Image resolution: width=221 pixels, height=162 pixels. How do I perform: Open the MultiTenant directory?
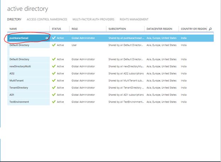pyautogui.click(x=17, y=81)
